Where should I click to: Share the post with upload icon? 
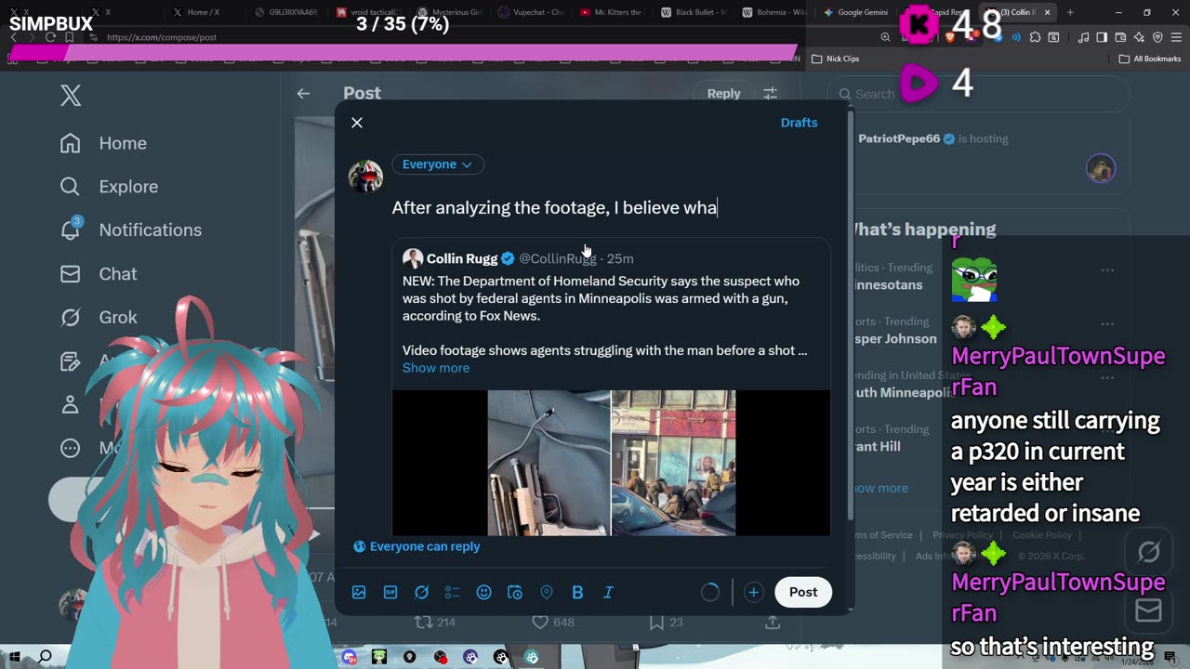tap(773, 623)
